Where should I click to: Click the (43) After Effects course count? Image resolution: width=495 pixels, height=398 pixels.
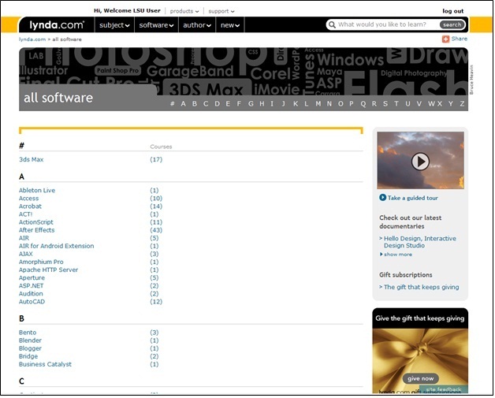click(156, 230)
